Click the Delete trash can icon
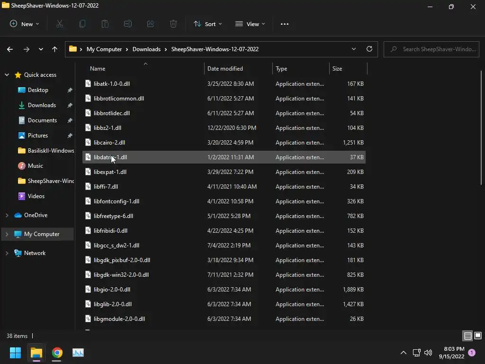Image resolution: width=485 pixels, height=364 pixels. coord(173,24)
